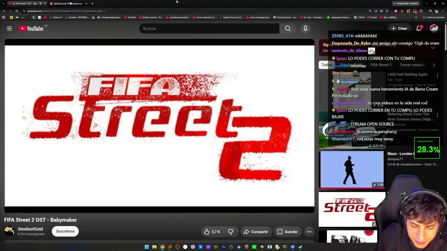Open the Home / X bookmark
The image size is (447, 251).
click(56, 17)
